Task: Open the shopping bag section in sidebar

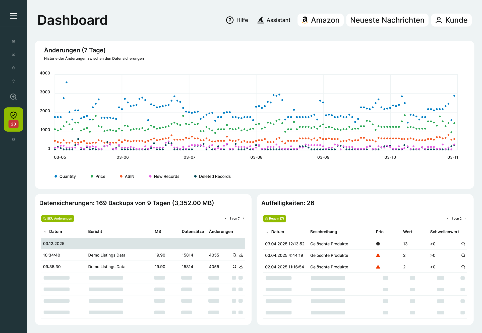Action: (x=14, y=68)
